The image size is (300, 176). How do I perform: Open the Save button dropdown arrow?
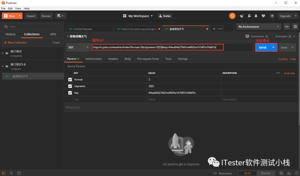click(292, 47)
